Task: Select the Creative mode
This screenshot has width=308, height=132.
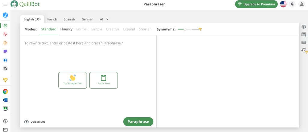Action: (x=112, y=29)
